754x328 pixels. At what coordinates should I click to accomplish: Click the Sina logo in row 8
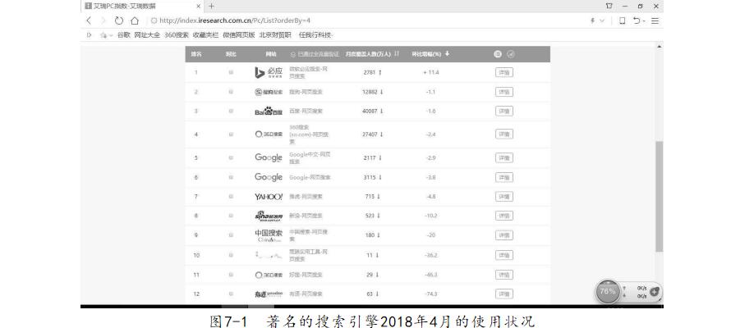[x=269, y=216]
